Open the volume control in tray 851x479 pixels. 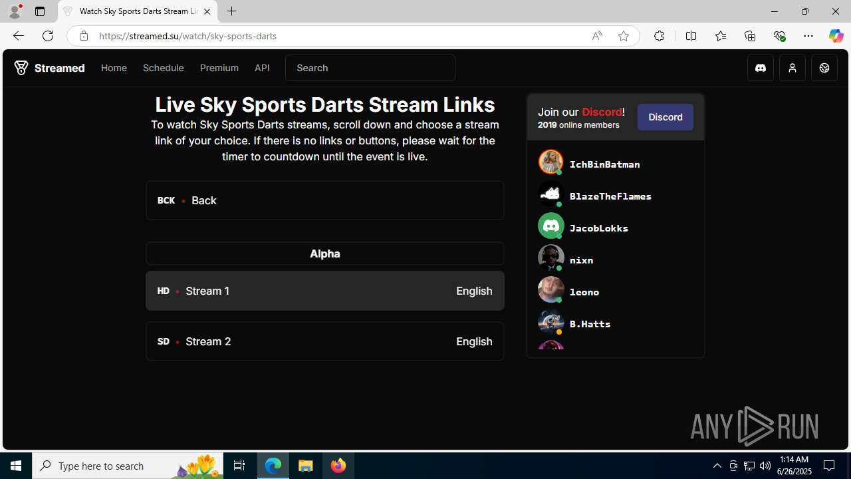[x=765, y=466]
